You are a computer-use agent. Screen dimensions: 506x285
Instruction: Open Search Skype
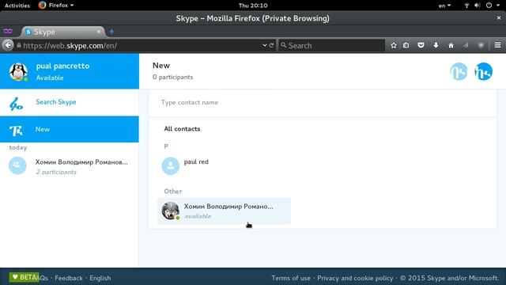[70, 102]
